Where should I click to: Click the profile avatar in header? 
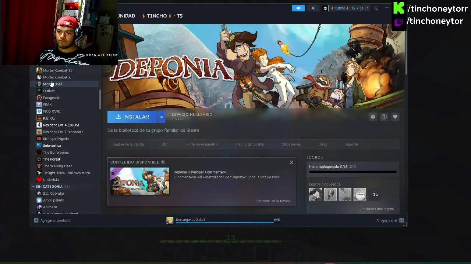325,8
